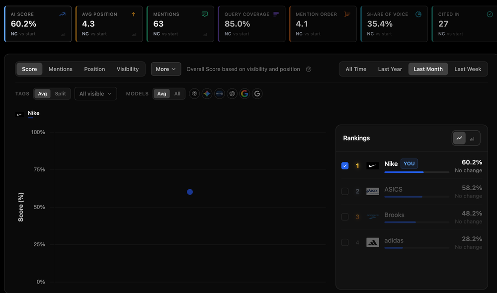The image size is (497, 293).
Task: Enable the Brooks checkbox in Rankings
Action: pos(345,217)
